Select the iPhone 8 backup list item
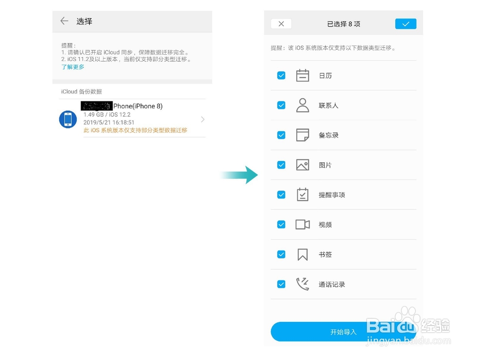The height and width of the screenshot is (357, 477). pyautogui.click(x=129, y=117)
